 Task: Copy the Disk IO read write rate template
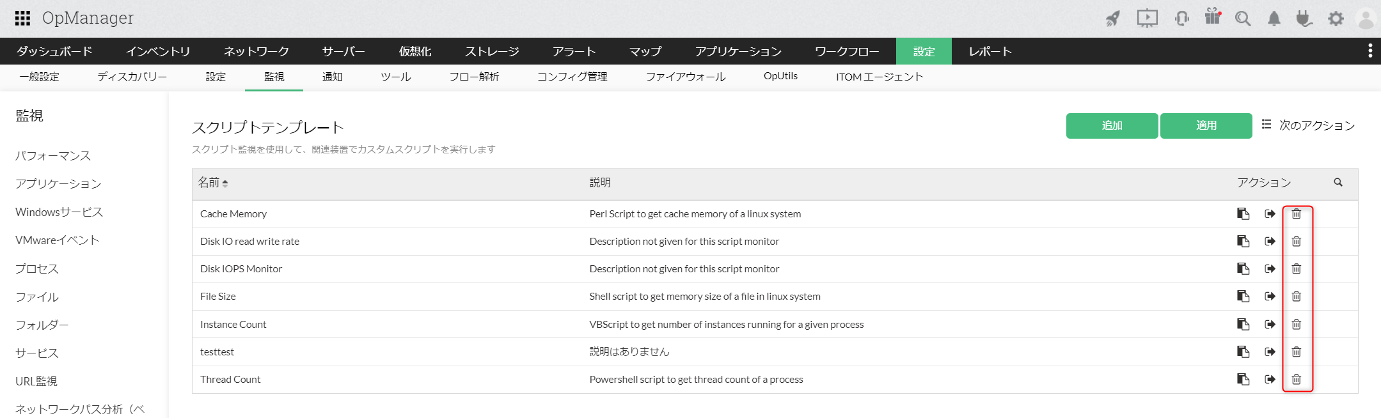coord(1243,242)
